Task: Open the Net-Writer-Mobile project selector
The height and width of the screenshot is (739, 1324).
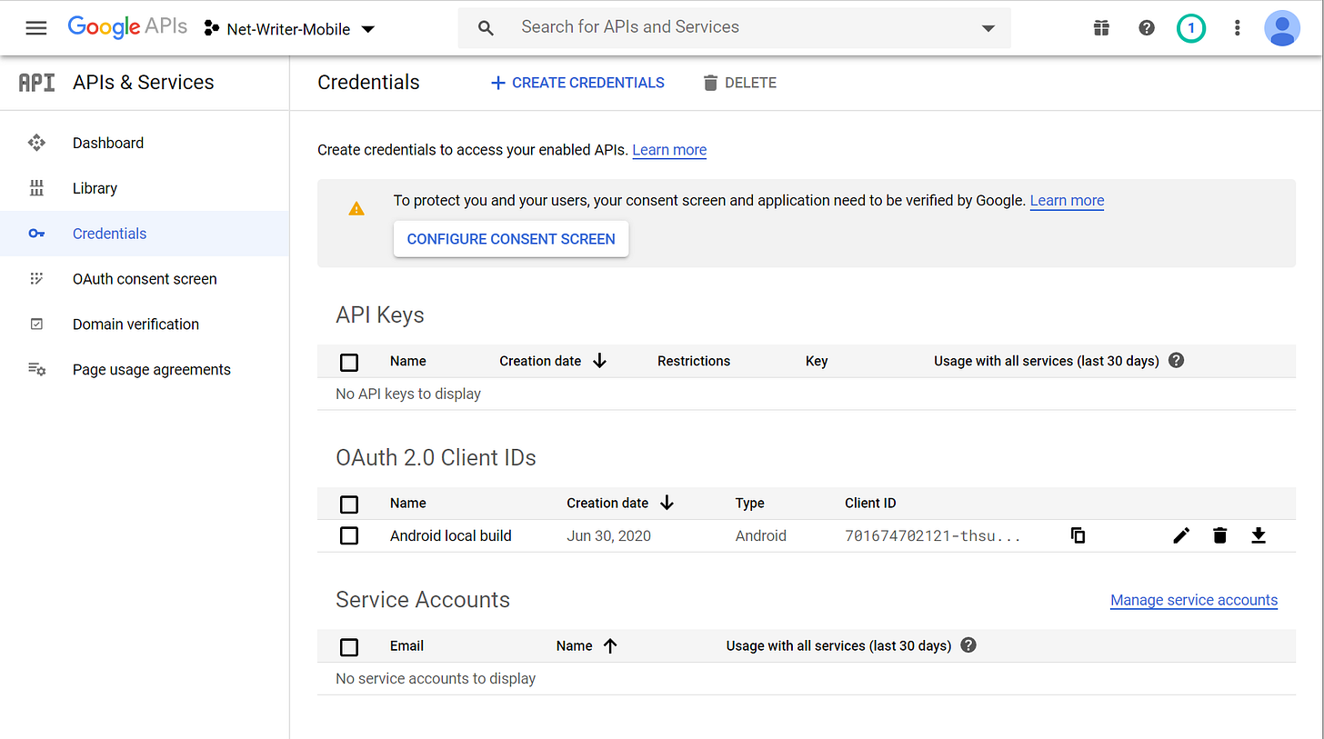Action: click(x=289, y=29)
